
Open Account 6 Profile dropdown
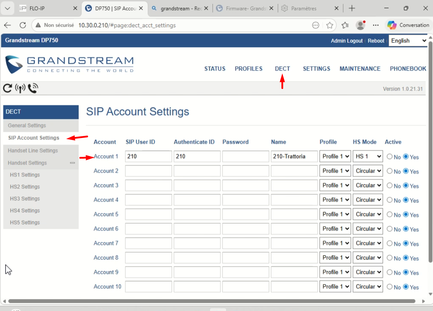pyautogui.click(x=335, y=229)
